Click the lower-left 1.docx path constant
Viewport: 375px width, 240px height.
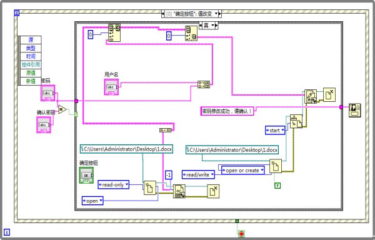pyautogui.click(x=126, y=149)
